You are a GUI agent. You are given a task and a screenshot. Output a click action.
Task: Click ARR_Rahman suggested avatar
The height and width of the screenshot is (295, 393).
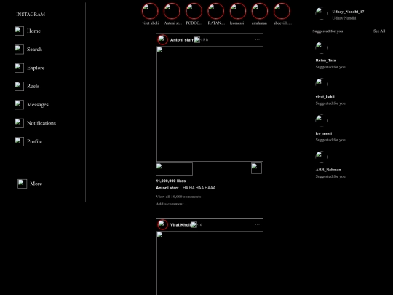click(x=322, y=157)
